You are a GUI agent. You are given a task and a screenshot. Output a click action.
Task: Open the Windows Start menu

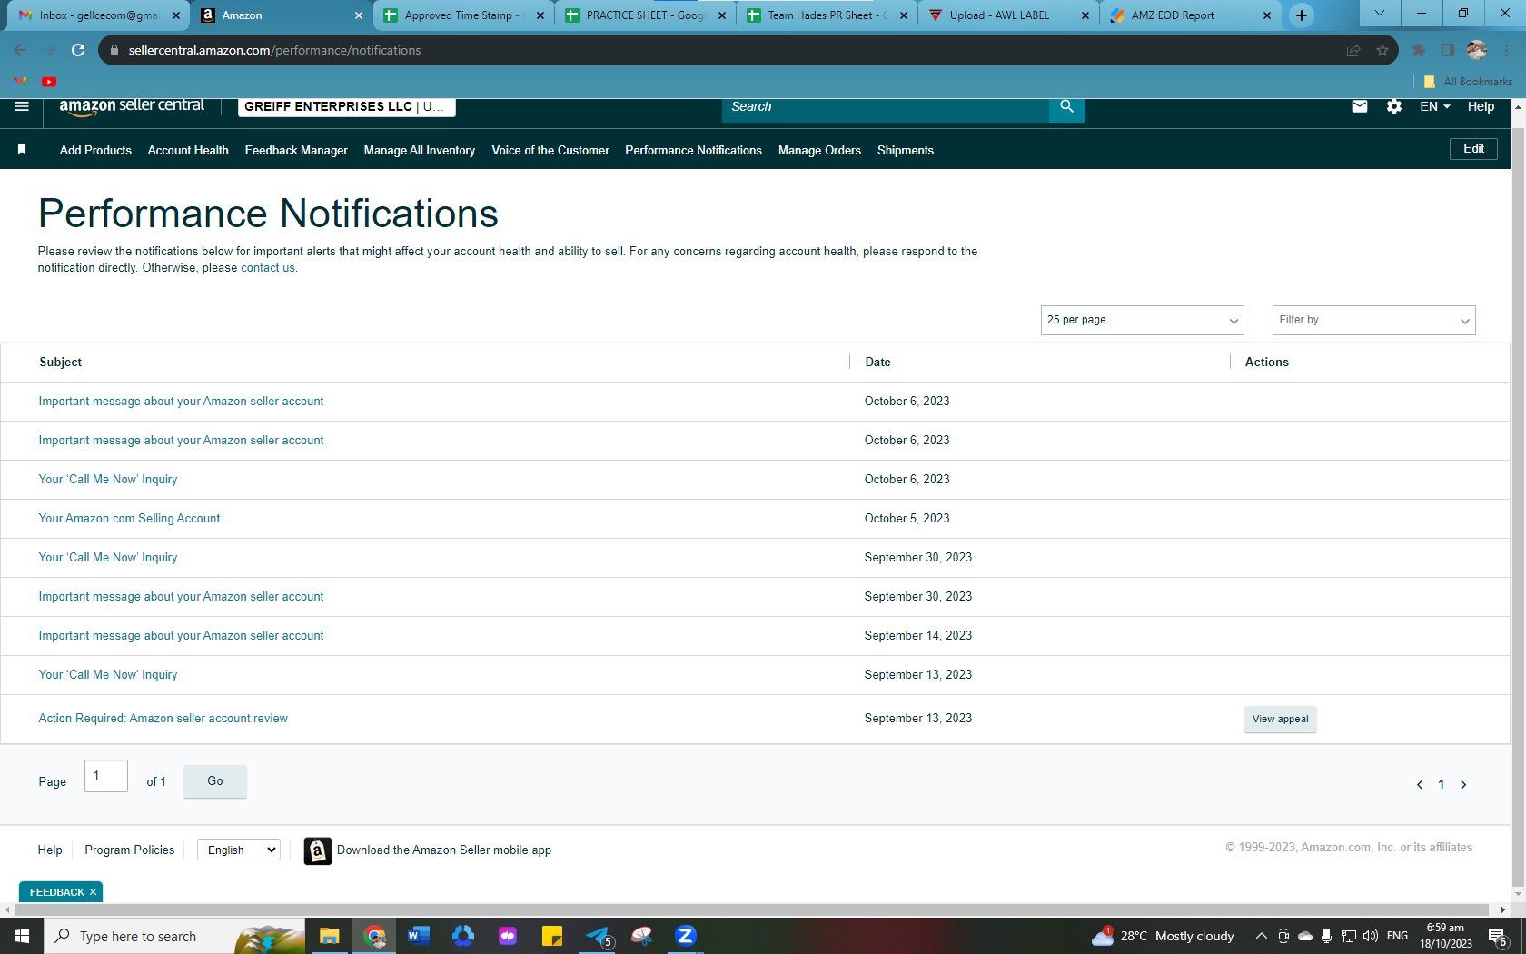click(x=22, y=936)
